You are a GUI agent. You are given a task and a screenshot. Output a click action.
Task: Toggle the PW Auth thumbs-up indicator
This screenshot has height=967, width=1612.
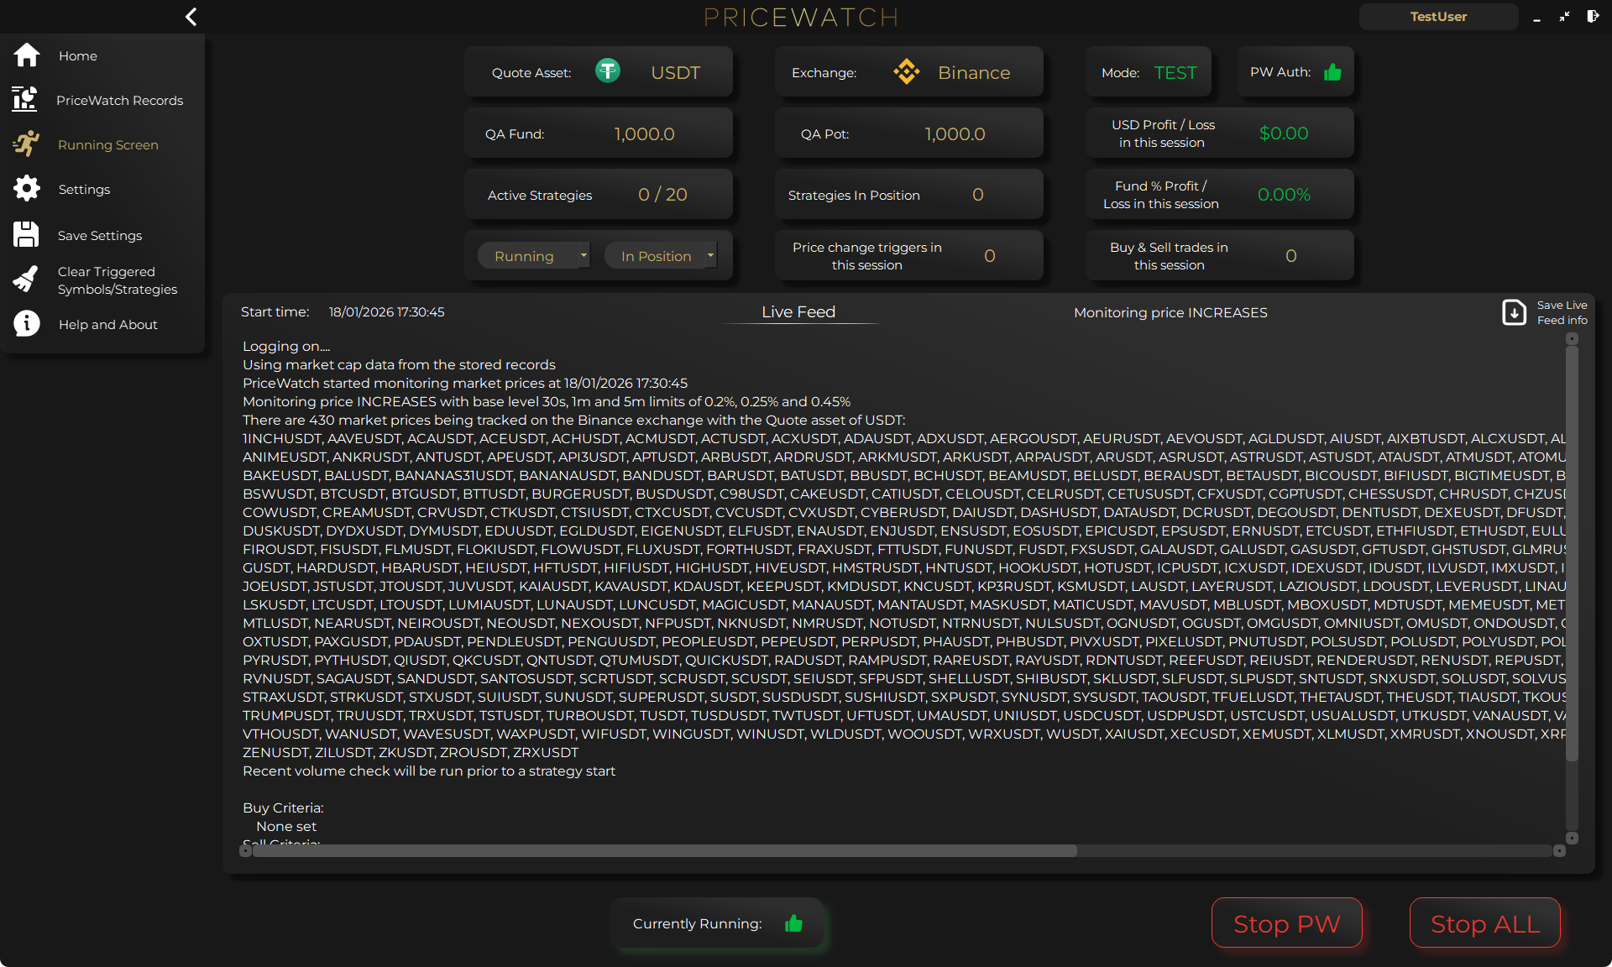(x=1333, y=72)
